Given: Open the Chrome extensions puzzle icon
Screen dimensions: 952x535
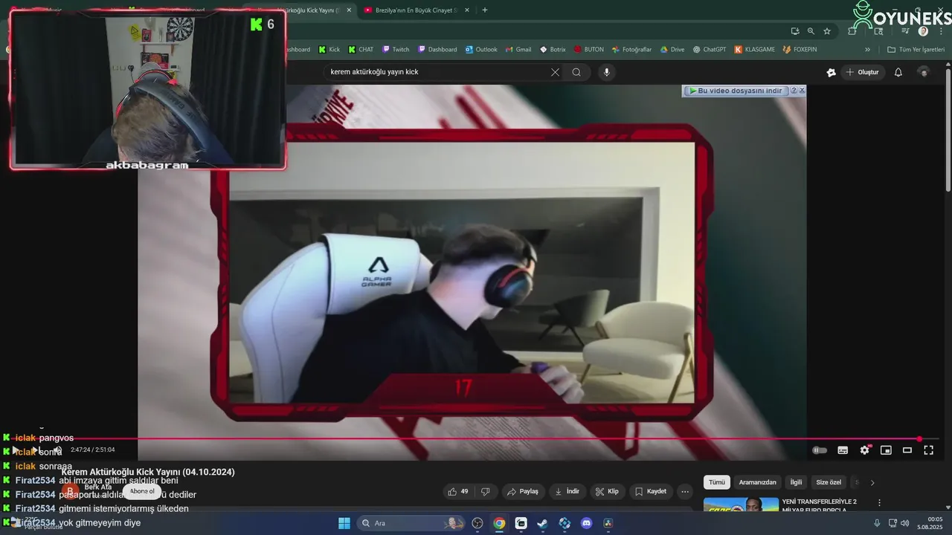Looking at the screenshot, I should click(x=852, y=31).
